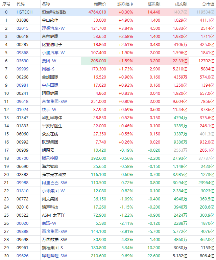Select the 阅文集团 row name
The image size is (216, 260).
coord(50,199)
